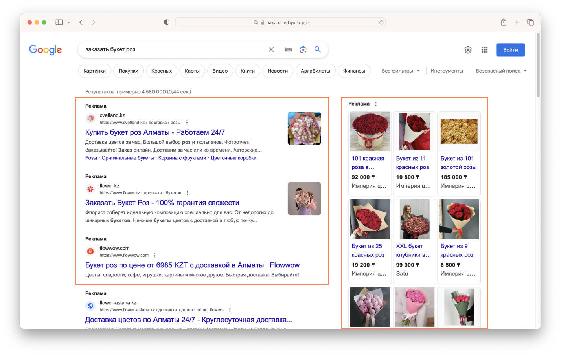Go back with the browser back arrow
The height and width of the screenshot is (355, 561).
81,22
